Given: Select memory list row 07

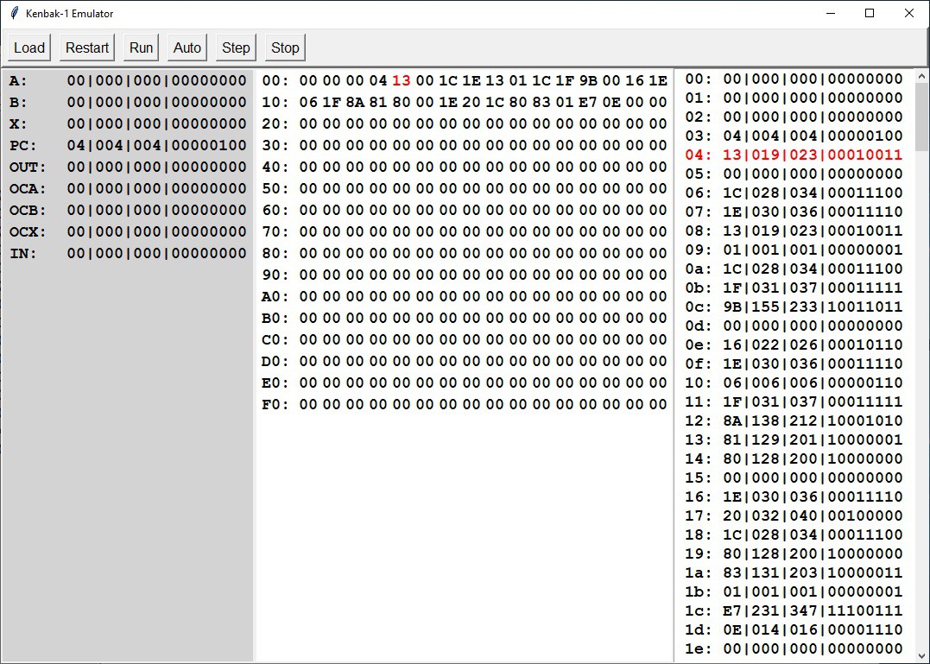Looking at the screenshot, I should (794, 212).
